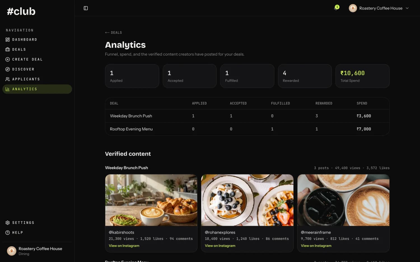
Task: Open the Dashboard menu item
Action: [x=37, y=40]
